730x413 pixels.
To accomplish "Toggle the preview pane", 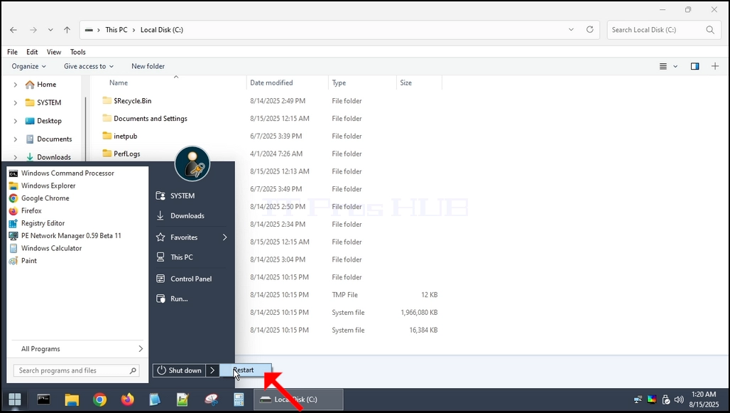I will point(694,66).
